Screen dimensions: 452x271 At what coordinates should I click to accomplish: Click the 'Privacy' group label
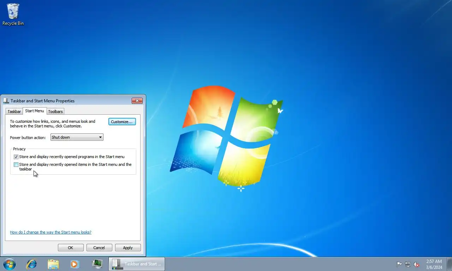19,149
